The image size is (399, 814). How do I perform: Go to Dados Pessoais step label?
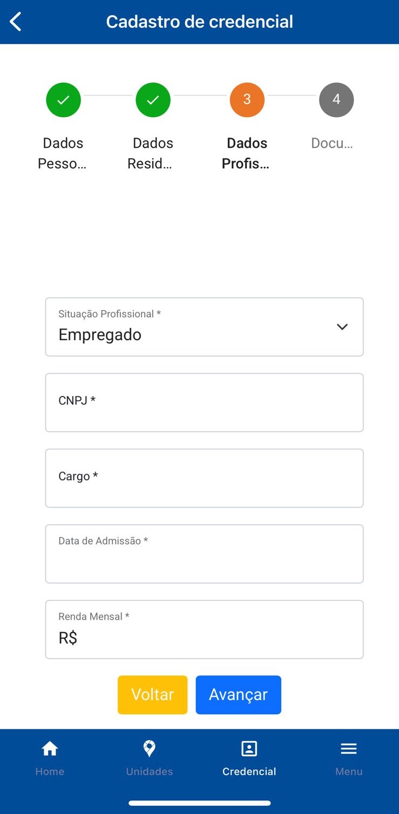click(x=63, y=153)
